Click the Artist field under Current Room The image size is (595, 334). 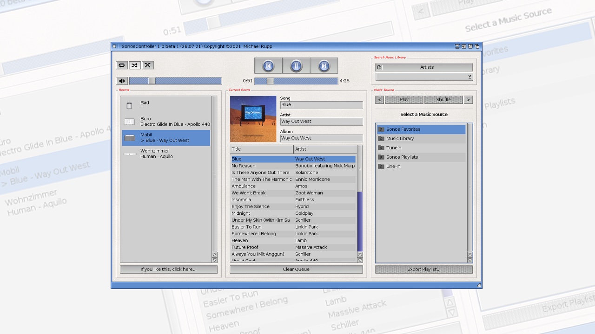(321, 122)
